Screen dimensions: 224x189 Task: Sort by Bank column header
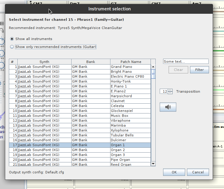click(x=91, y=62)
